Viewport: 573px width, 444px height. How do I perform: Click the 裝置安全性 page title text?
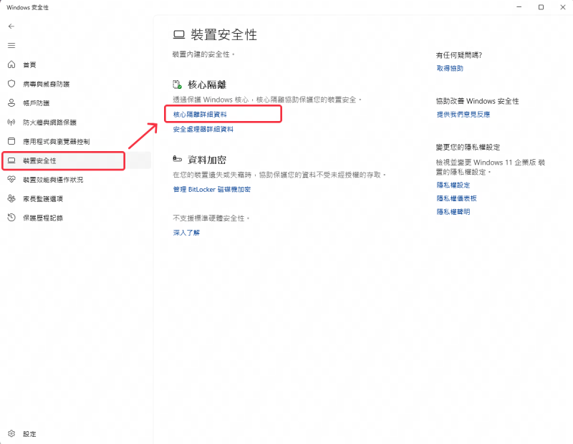click(224, 34)
